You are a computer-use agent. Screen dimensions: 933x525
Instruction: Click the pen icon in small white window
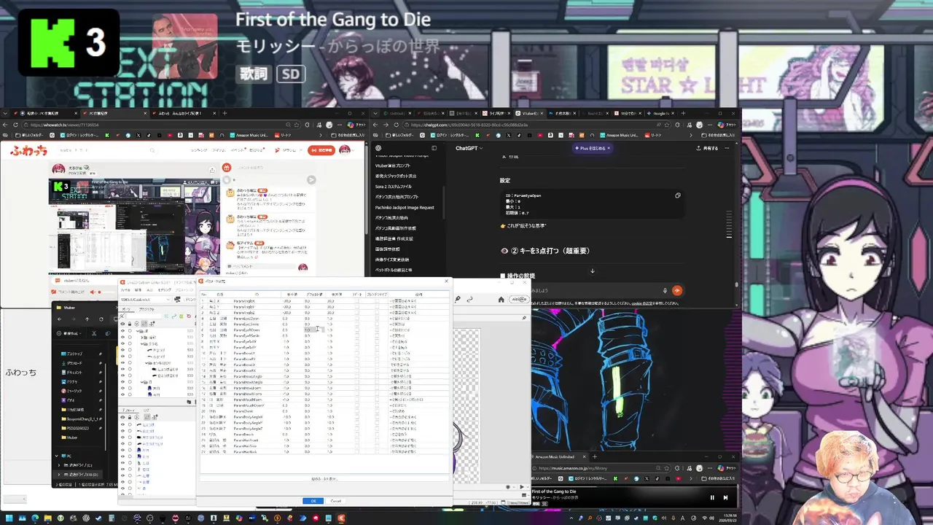(x=457, y=299)
